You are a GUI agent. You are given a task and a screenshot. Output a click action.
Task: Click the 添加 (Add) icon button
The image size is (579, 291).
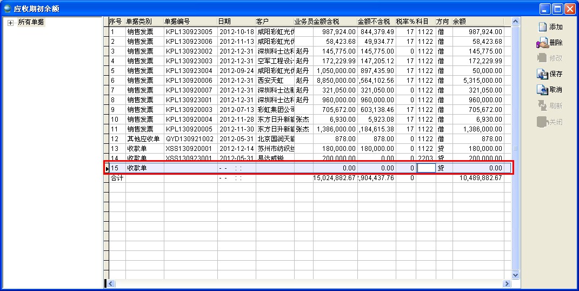pyautogui.click(x=542, y=27)
